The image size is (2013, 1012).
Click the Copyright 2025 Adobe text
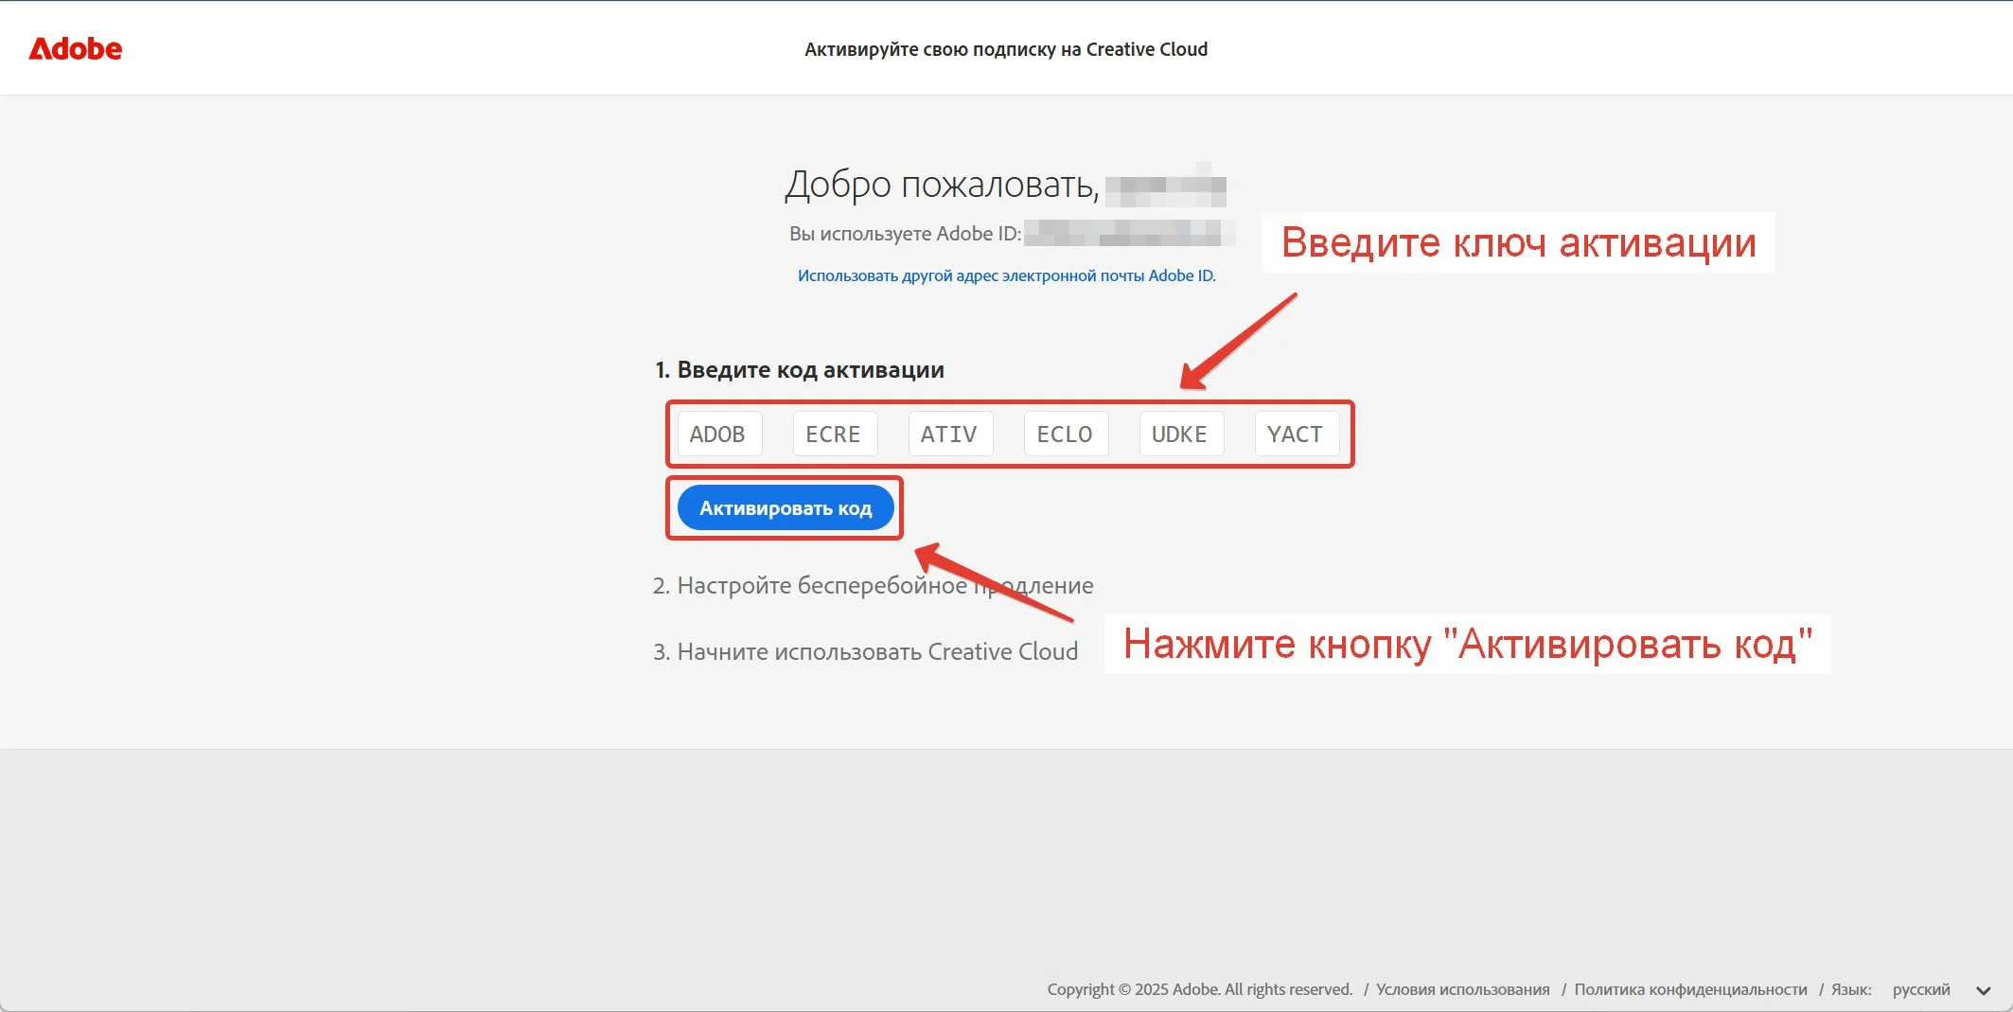tap(1199, 989)
